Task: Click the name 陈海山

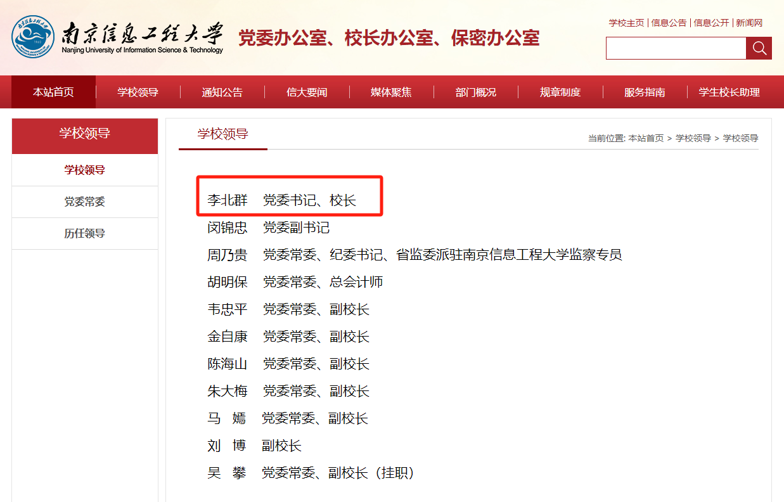Action: (x=228, y=364)
